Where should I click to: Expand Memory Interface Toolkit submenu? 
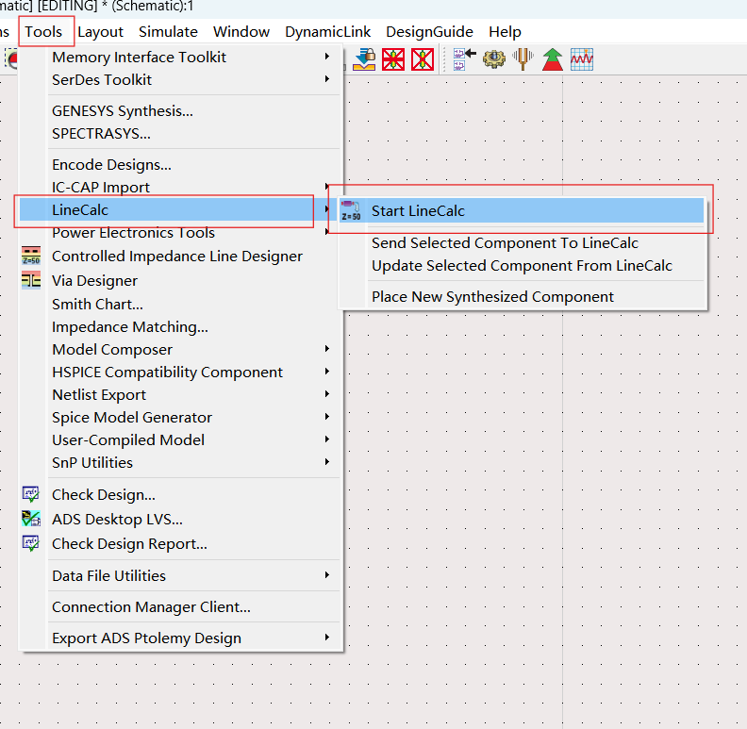(x=180, y=58)
